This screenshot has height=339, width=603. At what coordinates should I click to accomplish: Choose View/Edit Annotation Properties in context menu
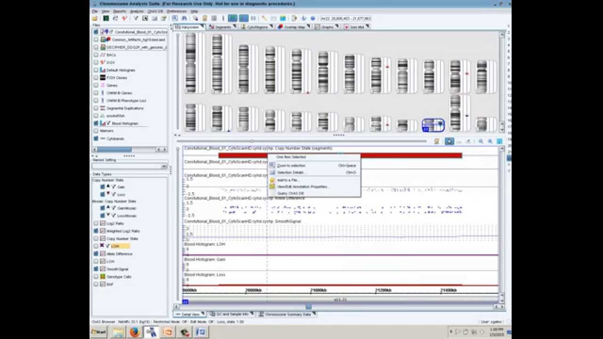(314, 187)
